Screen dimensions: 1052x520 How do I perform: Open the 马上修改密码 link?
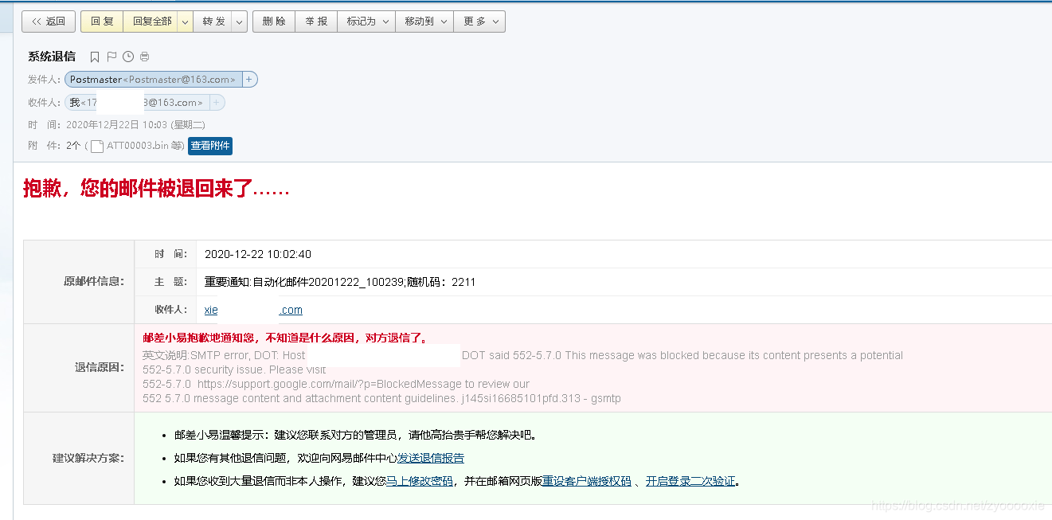(420, 481)
